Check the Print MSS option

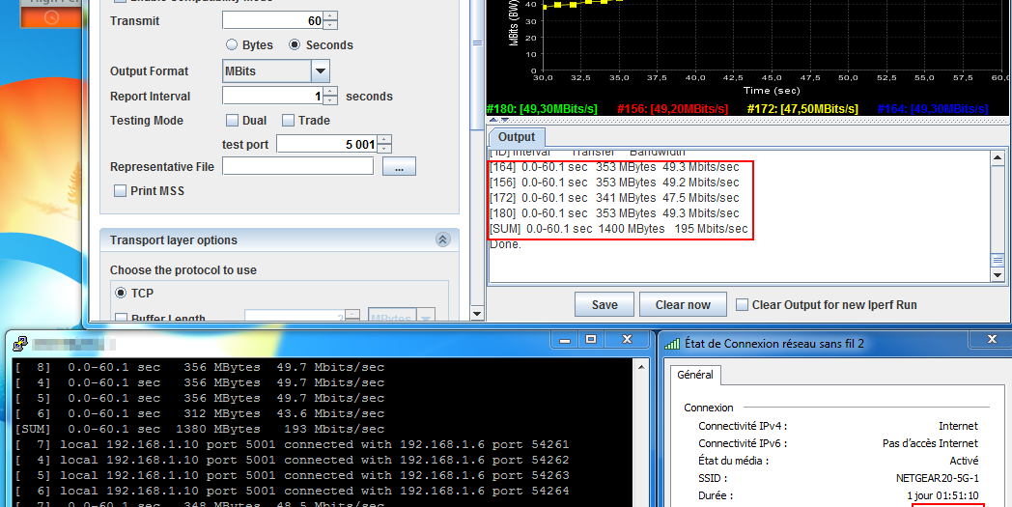[x=121, y=191]
